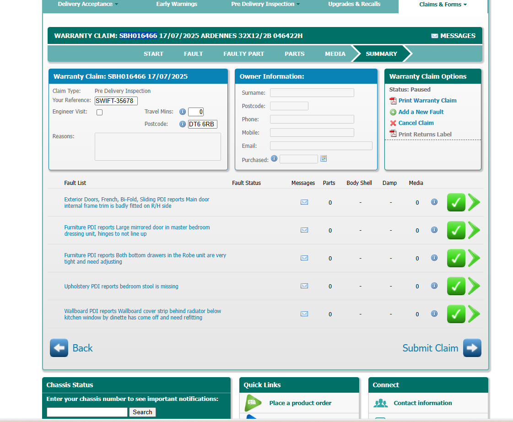Select Add a New Fault link

tap(421, 112)
